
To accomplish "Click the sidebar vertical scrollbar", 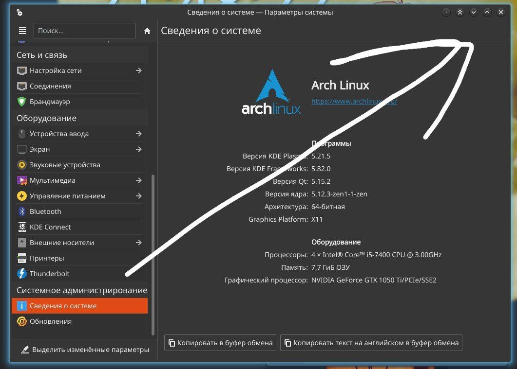I will [x=153, y=255].
